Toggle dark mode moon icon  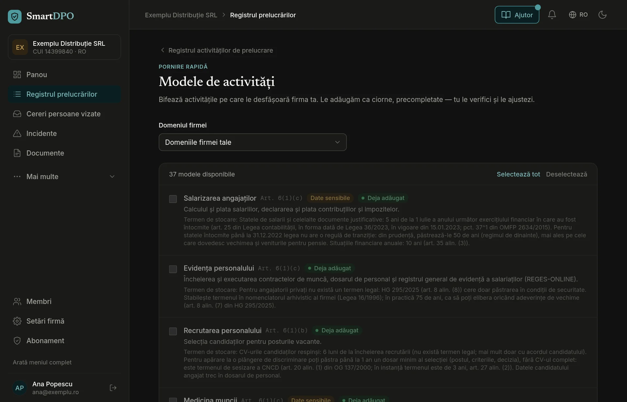pos(602,15)
